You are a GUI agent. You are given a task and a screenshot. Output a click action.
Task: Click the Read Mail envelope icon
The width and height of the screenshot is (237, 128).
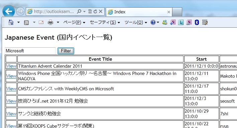(x=41, y=22)
